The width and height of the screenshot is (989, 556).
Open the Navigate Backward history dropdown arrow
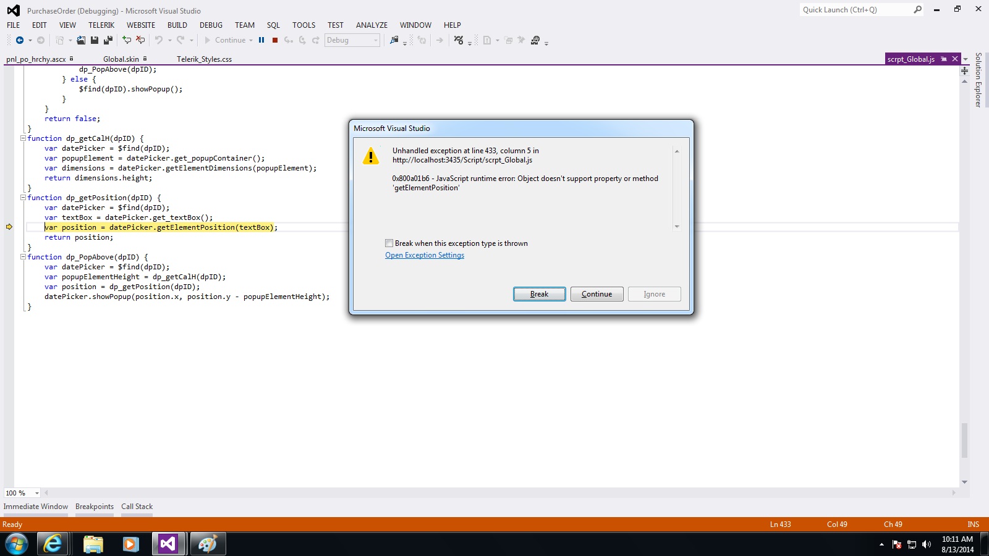(x=30, y=40)
